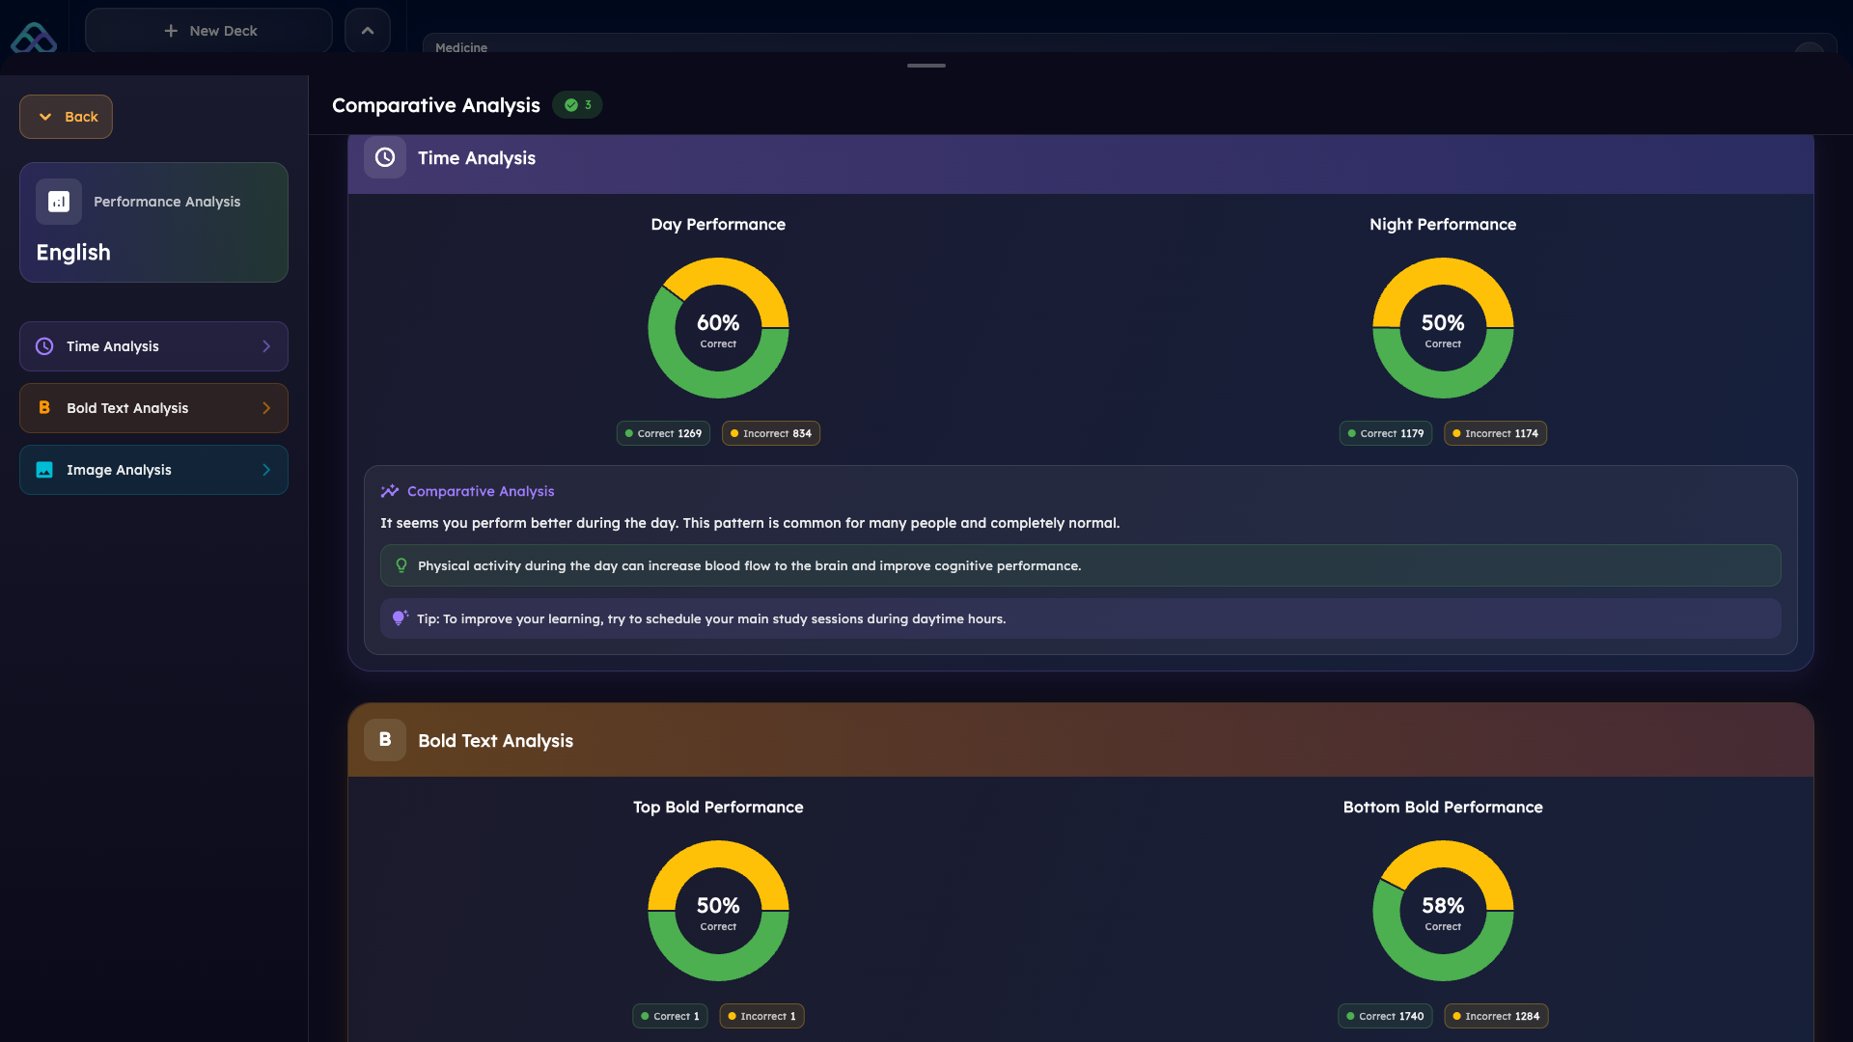Click the app logo icon
Viewport: 1853px width, 1042px height.
point(34,37)
